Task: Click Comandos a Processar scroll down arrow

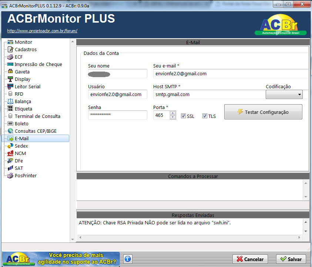Action: [306, 197]
